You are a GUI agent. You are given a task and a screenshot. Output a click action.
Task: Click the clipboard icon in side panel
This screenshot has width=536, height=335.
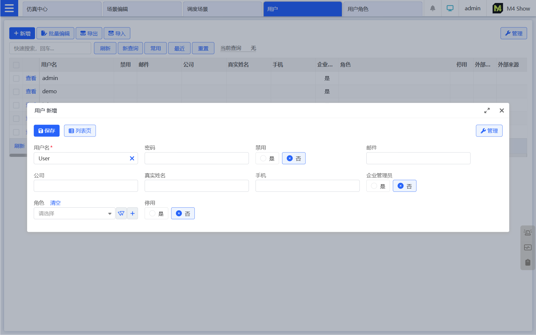pyautogui.click(x=528, y=262)
